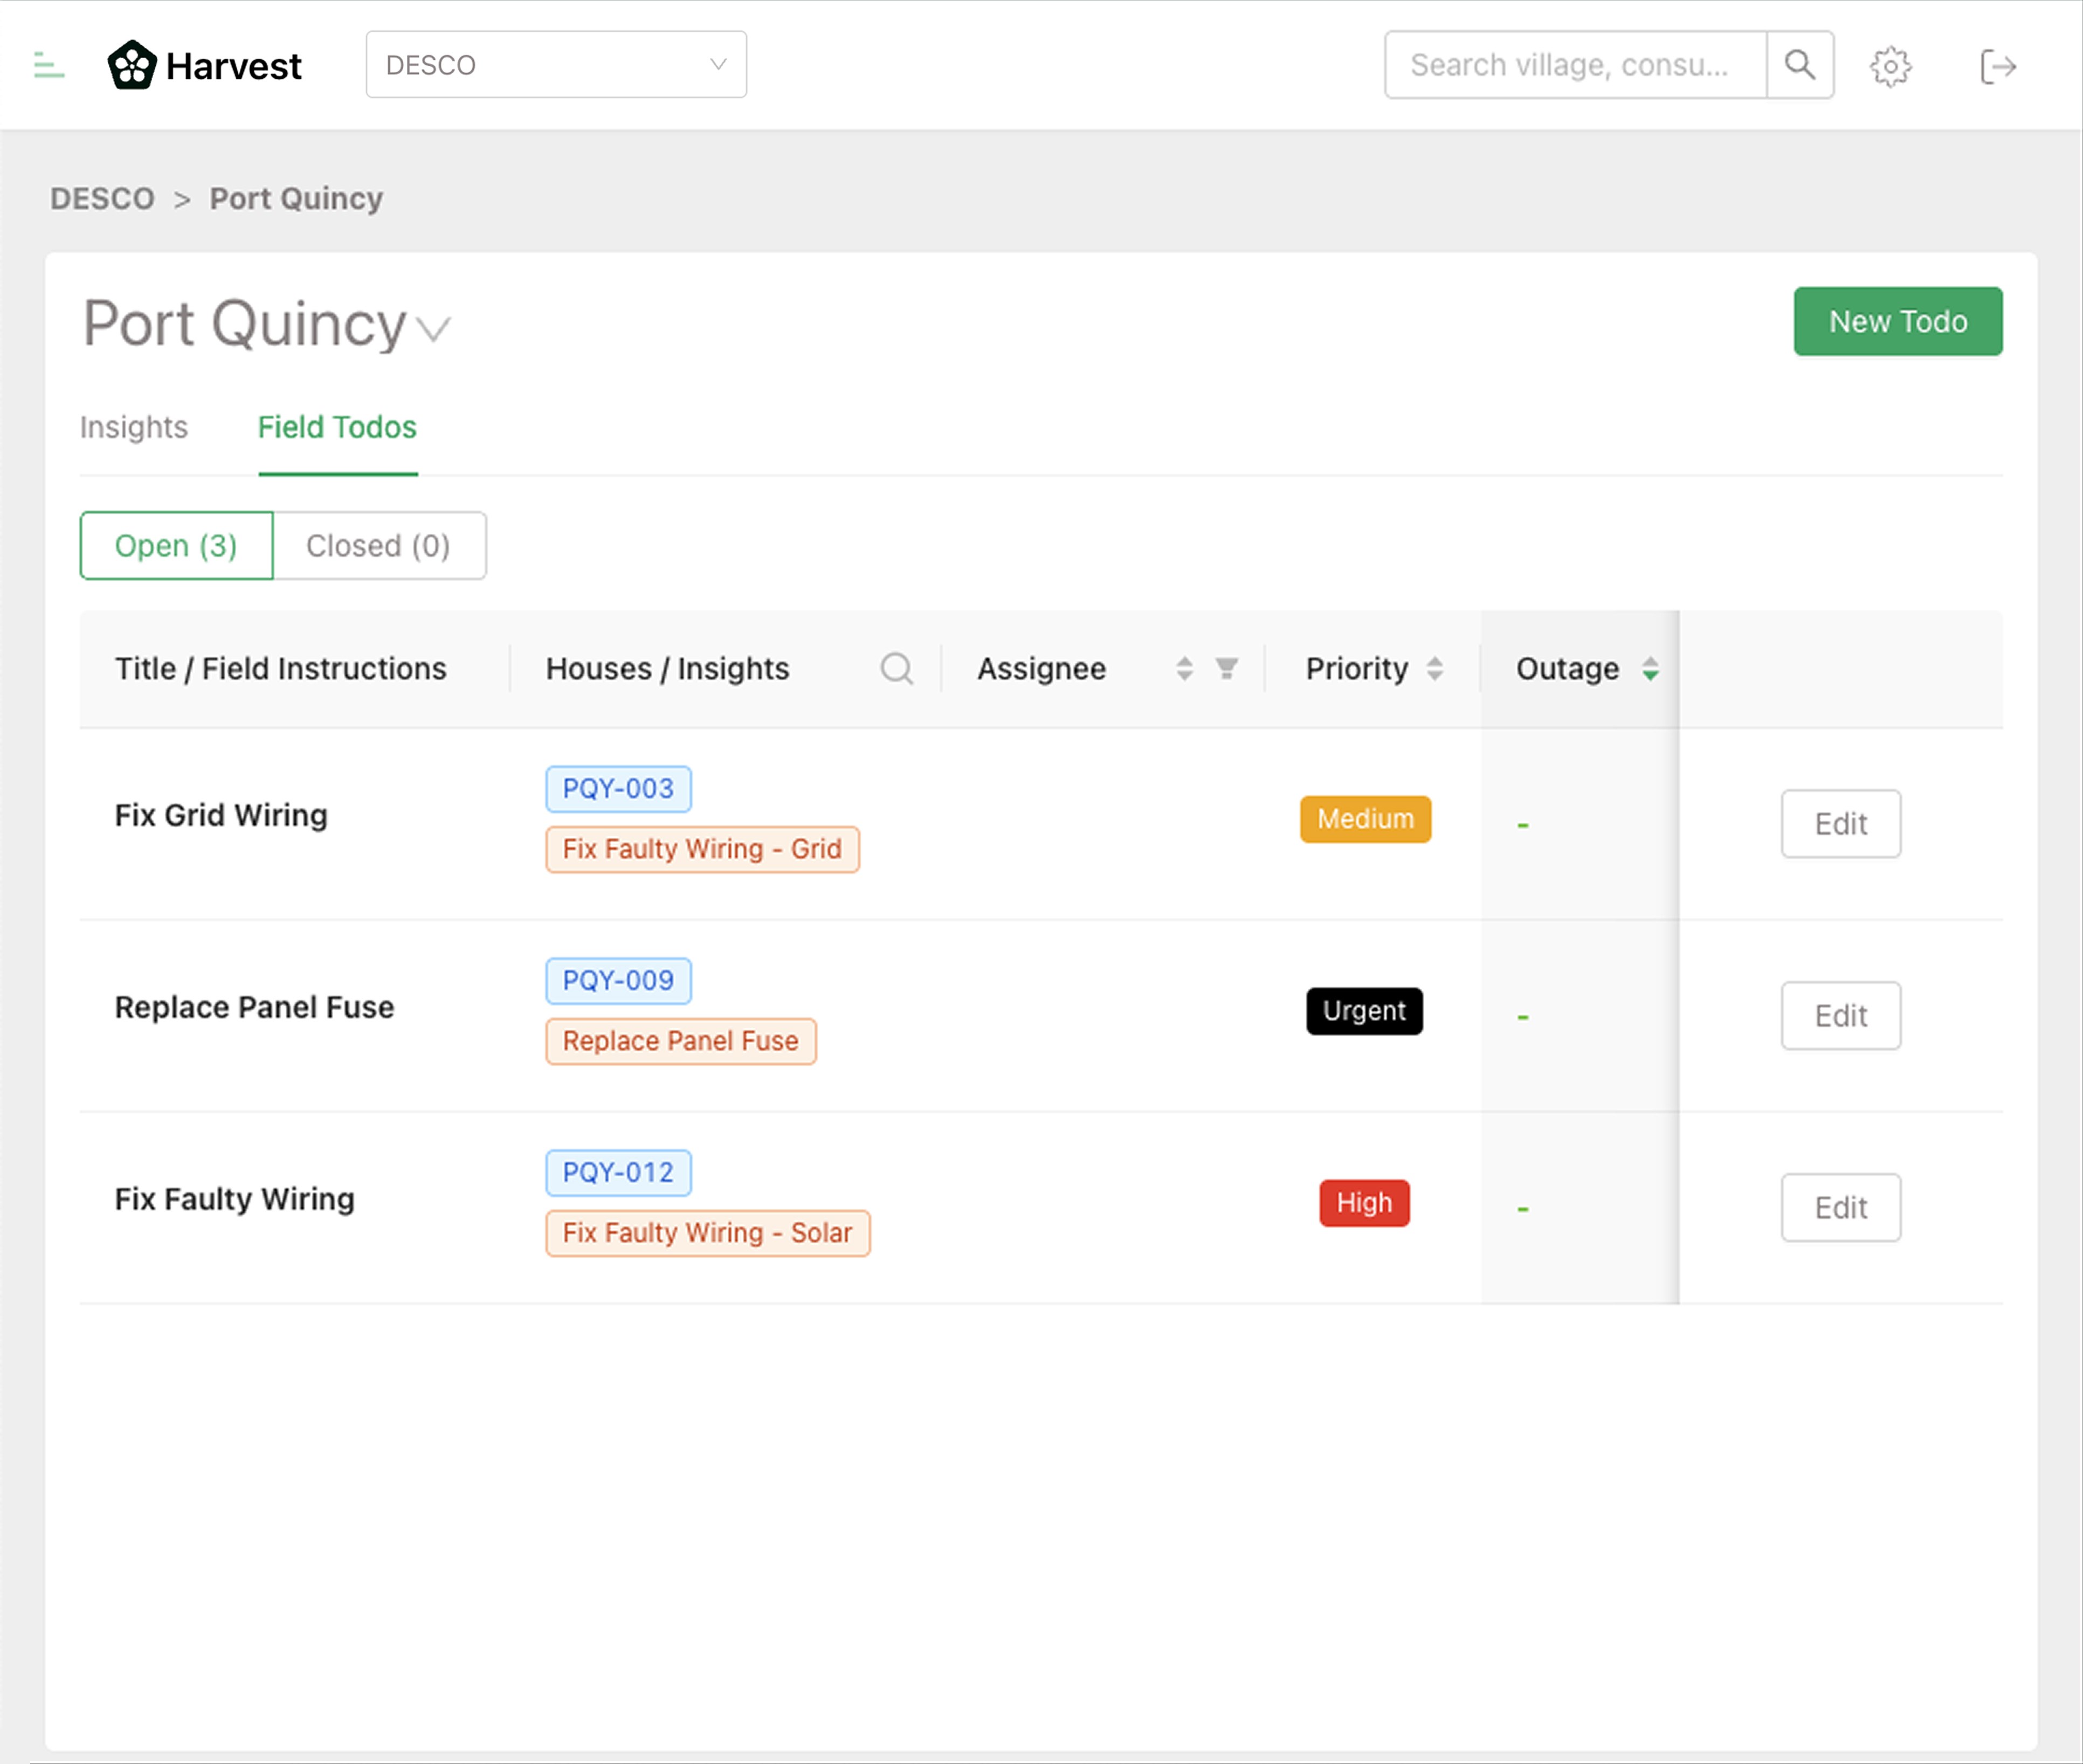Toggle the sidebar menu icon

(x=48, y=66)
